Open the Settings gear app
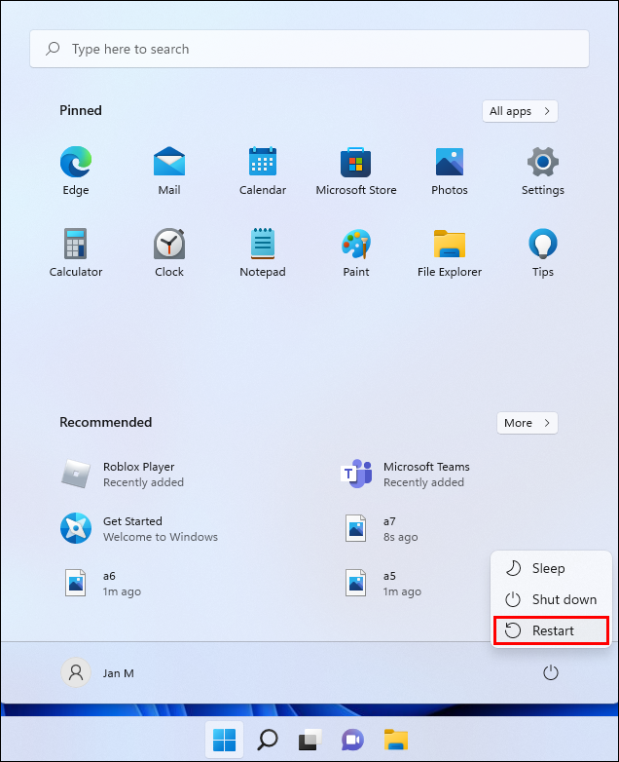 pyautogui.click(x=543, y=171)
